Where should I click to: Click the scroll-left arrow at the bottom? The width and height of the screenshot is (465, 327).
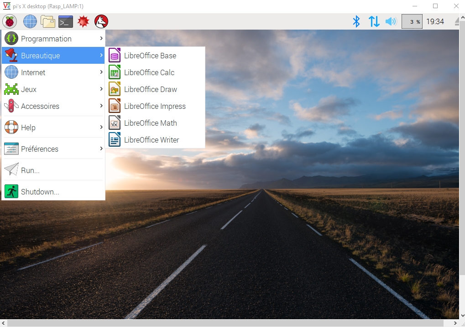click(x=3, y=323)
